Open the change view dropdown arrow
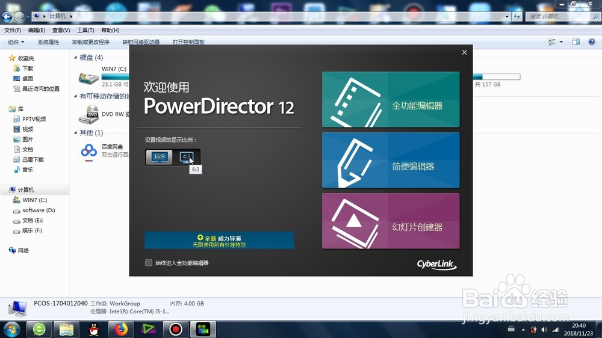The width and height of the screenshot is (602, 338). coord(561,42)
